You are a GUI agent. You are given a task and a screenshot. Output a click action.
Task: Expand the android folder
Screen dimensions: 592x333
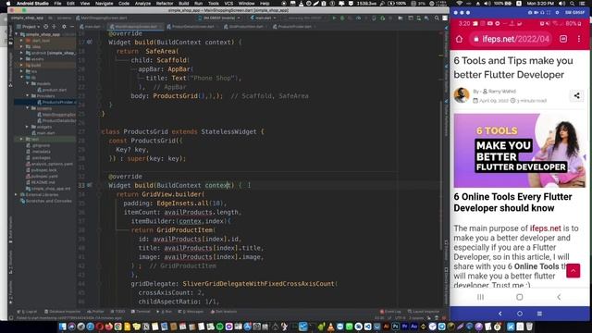tap(22, 53)
